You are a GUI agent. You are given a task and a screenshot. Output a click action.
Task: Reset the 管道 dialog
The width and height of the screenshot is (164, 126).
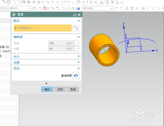74,15
